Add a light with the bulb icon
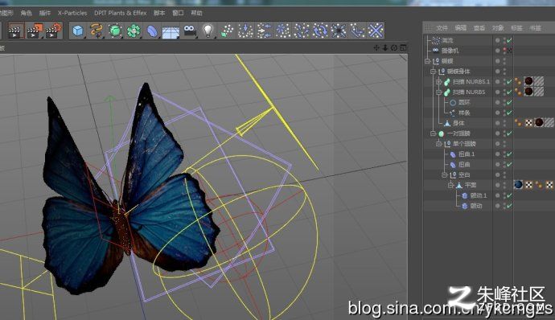Viewport: 555px width, 320px height. pyautogui.click(x=208, y=31)
